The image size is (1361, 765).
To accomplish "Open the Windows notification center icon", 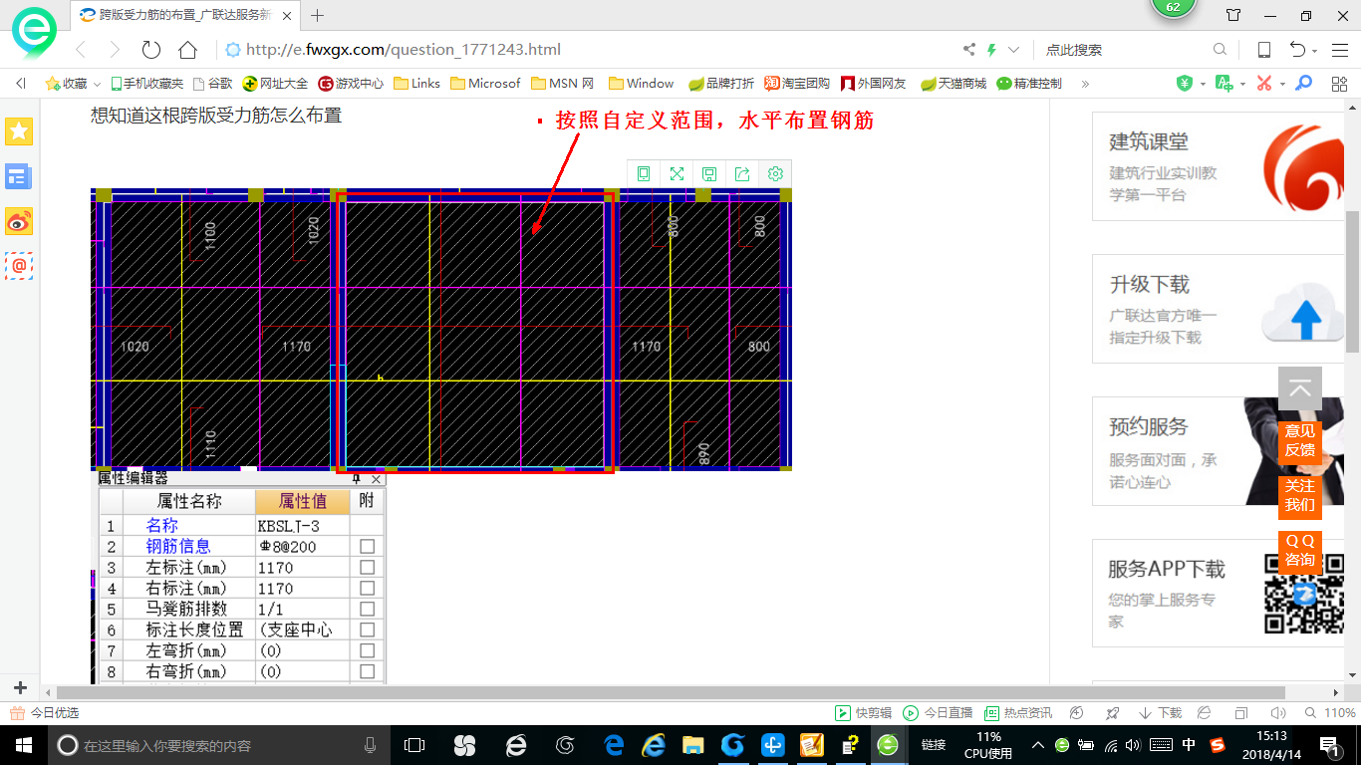I will (x=1330, y=745).
